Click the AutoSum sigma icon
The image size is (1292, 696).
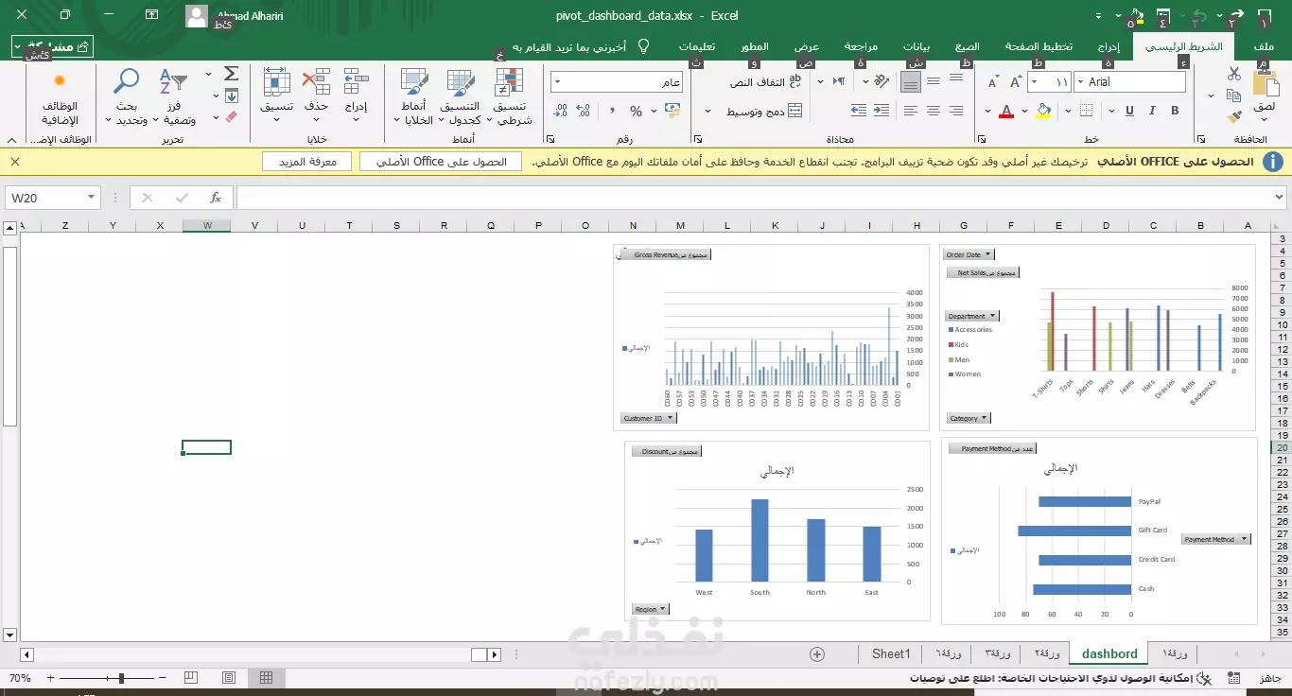click(231, 74)
